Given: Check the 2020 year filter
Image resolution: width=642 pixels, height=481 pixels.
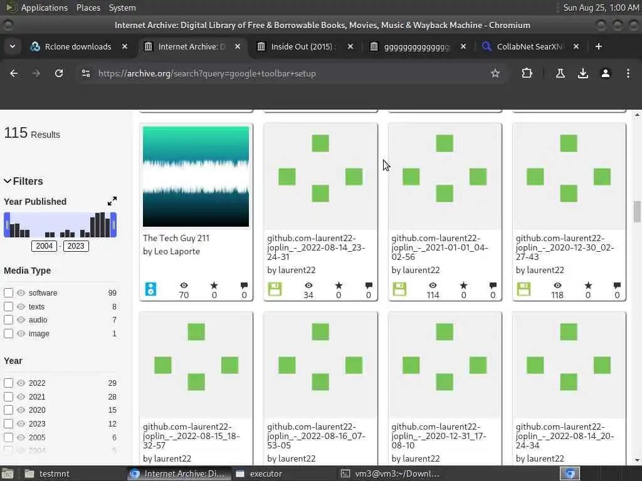Looking at the screenshot, I should pos(8,410).
